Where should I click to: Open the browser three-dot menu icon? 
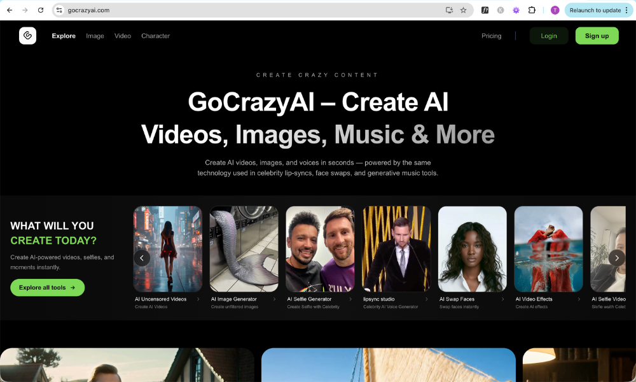pos(626,10)
